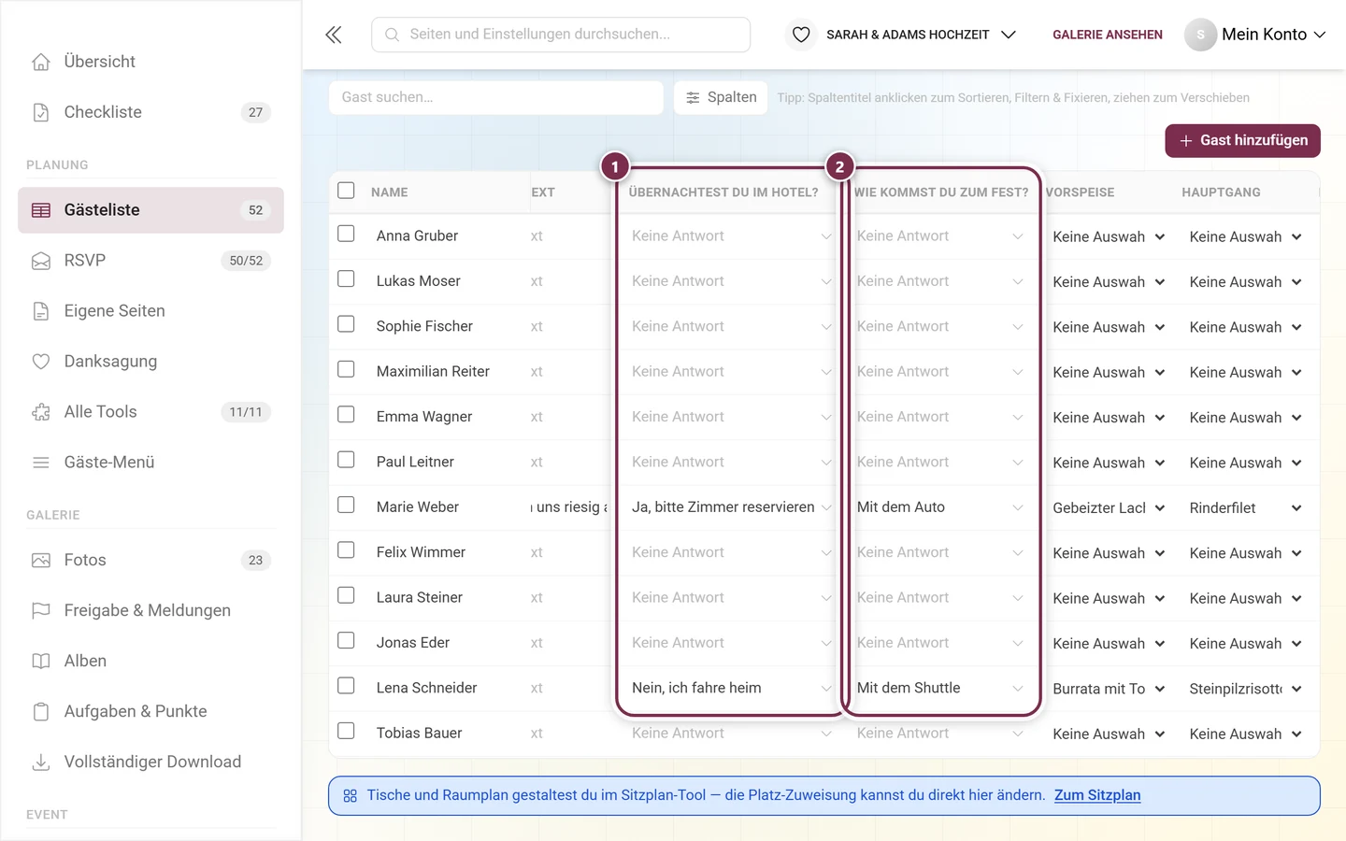
Task: Select checkbox for Tobias Bauer
Action: pos(346,732)
